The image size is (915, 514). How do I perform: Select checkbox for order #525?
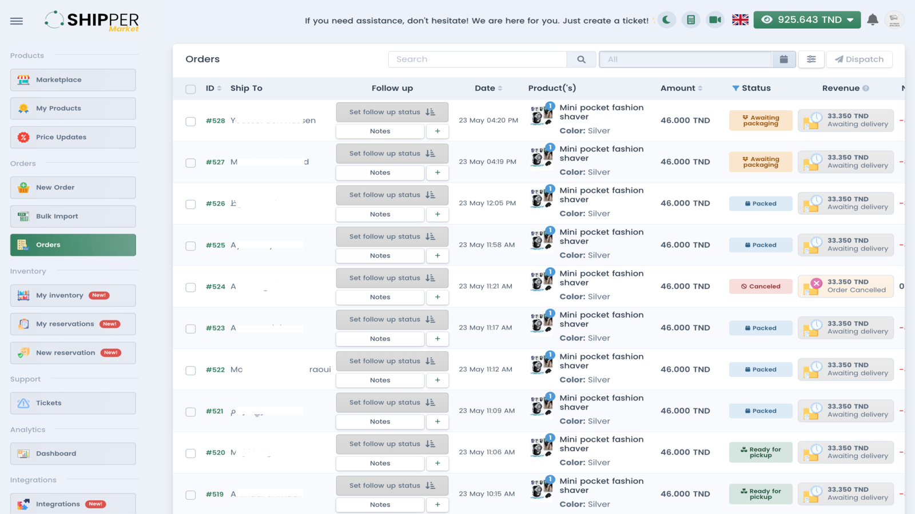(190, 246)
